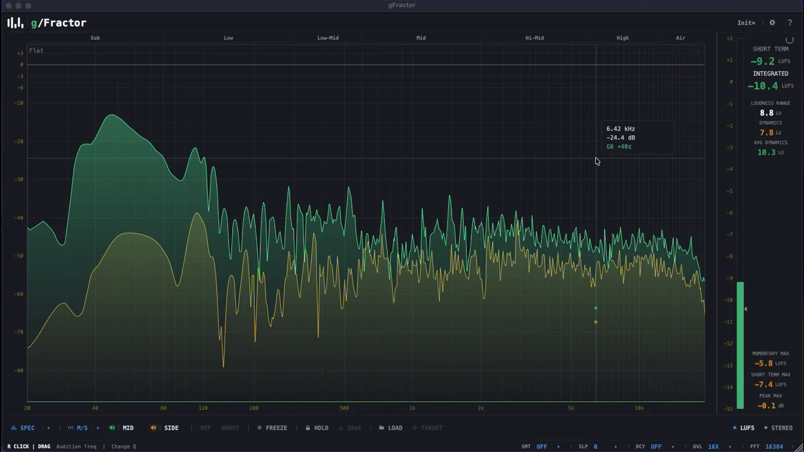Click the green speaker icon beside MID
This screenshot has height=452, width=804.
112,428
